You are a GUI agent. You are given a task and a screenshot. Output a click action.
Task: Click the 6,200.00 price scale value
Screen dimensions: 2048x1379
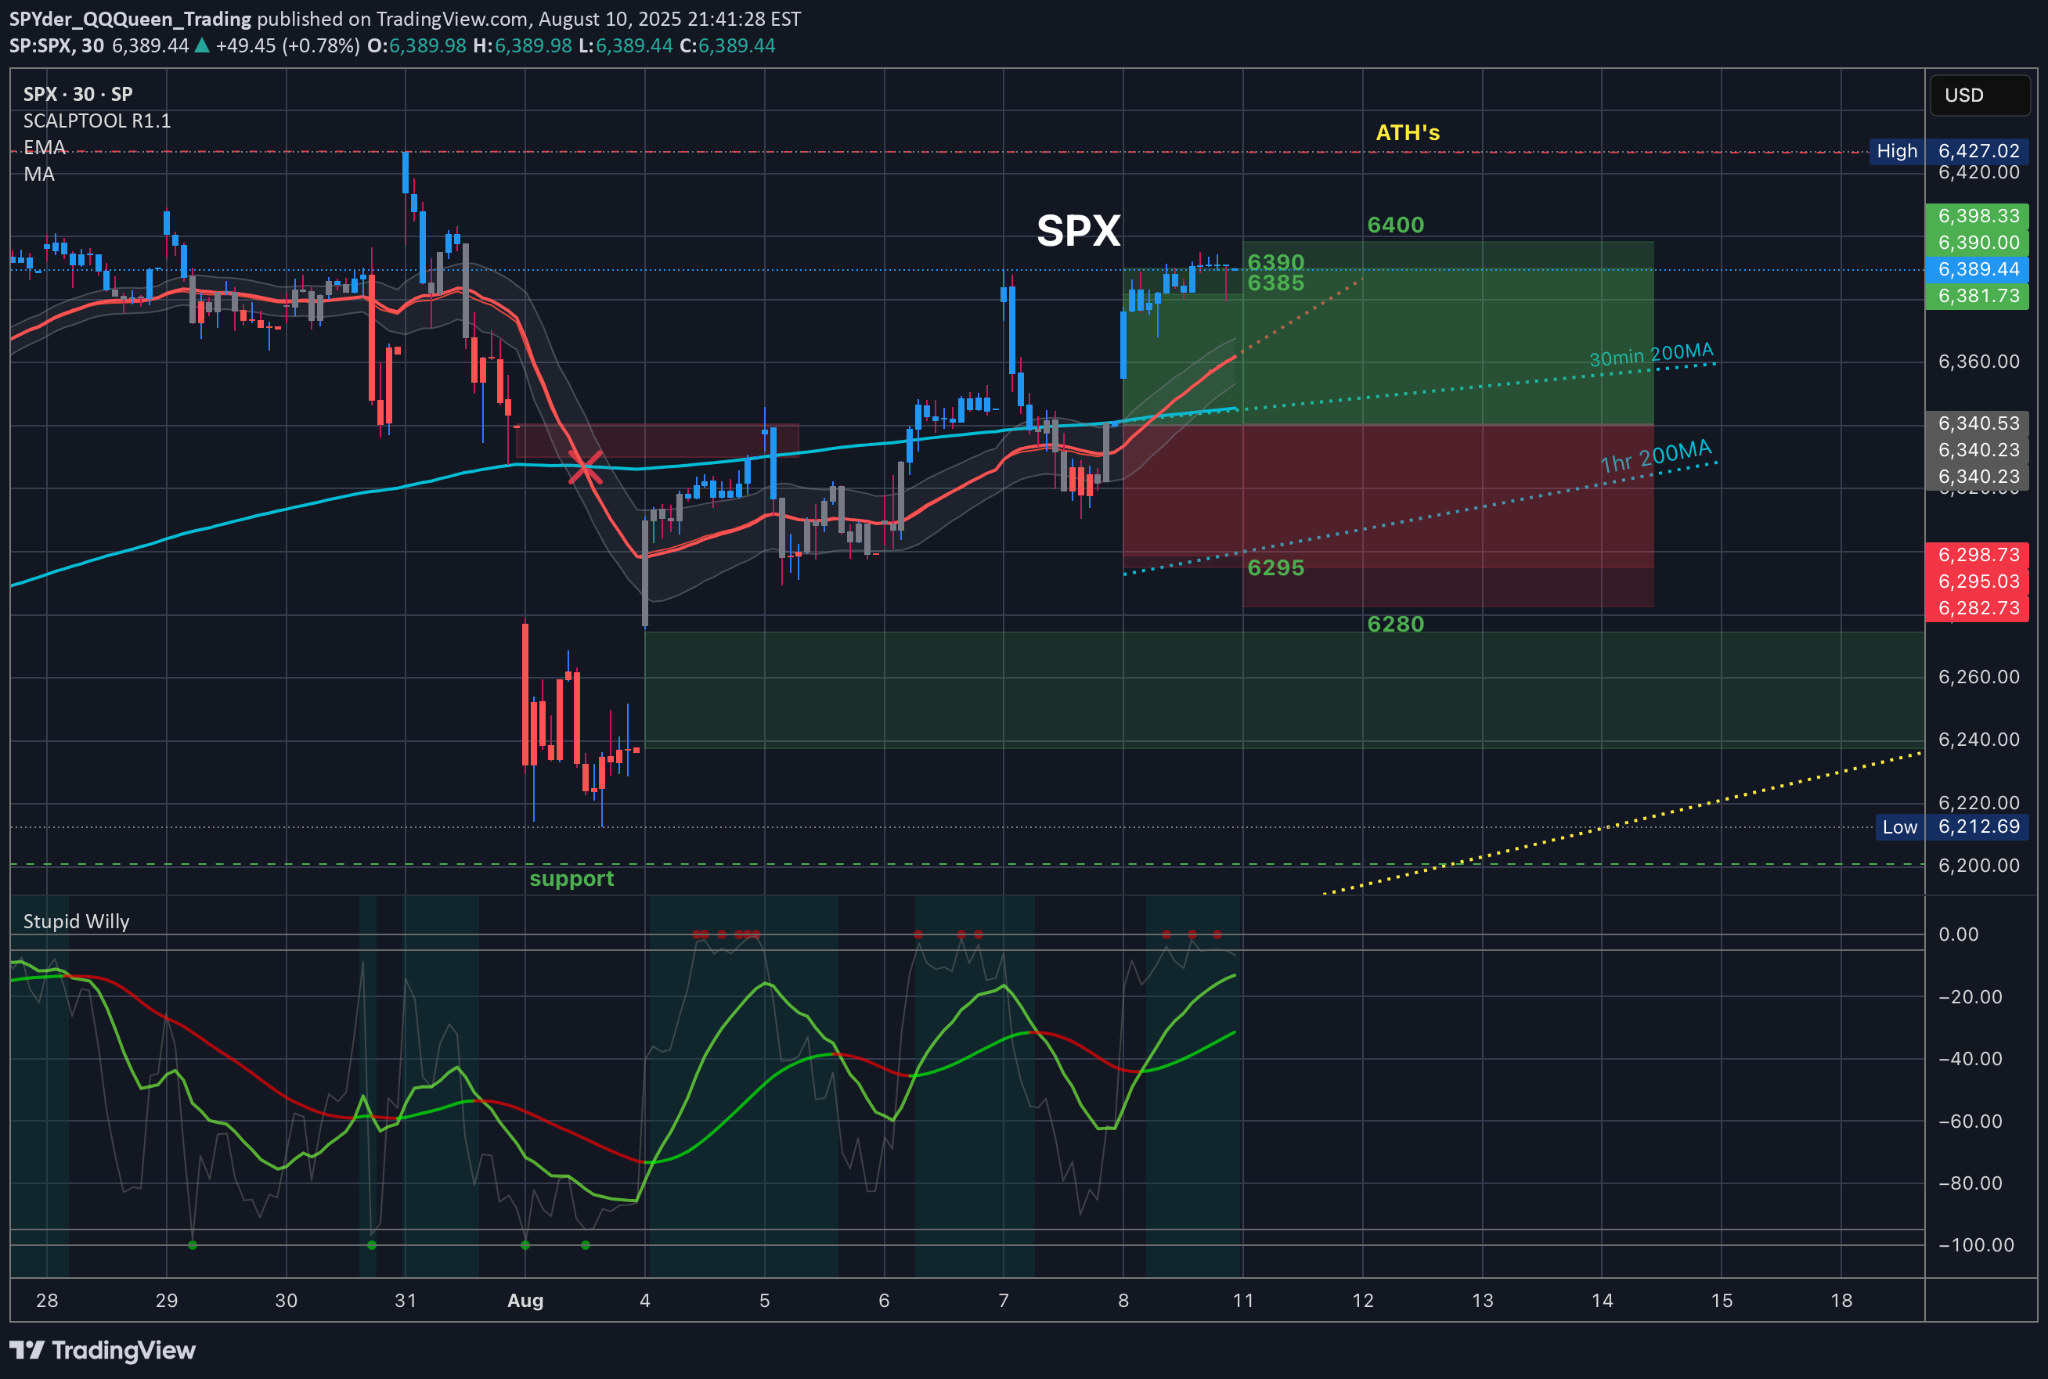1978,866
